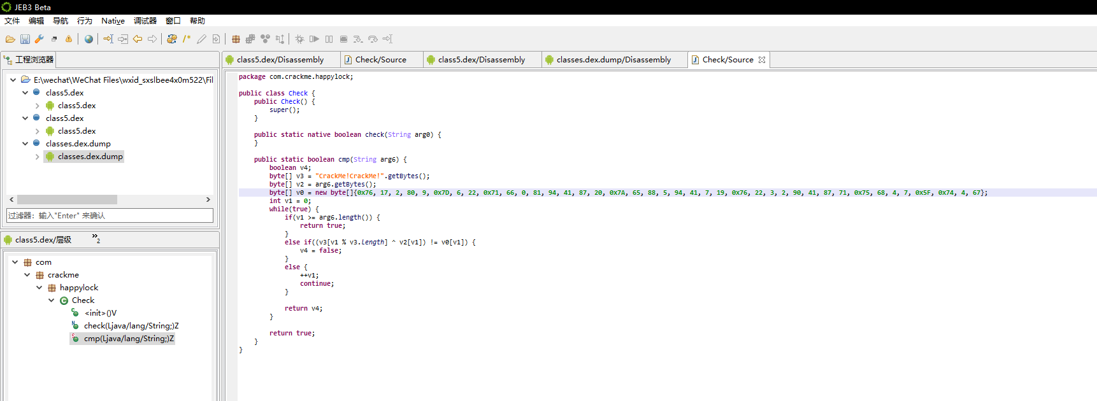
Task: Open the 调试器 menu
Action: point(145,21)
